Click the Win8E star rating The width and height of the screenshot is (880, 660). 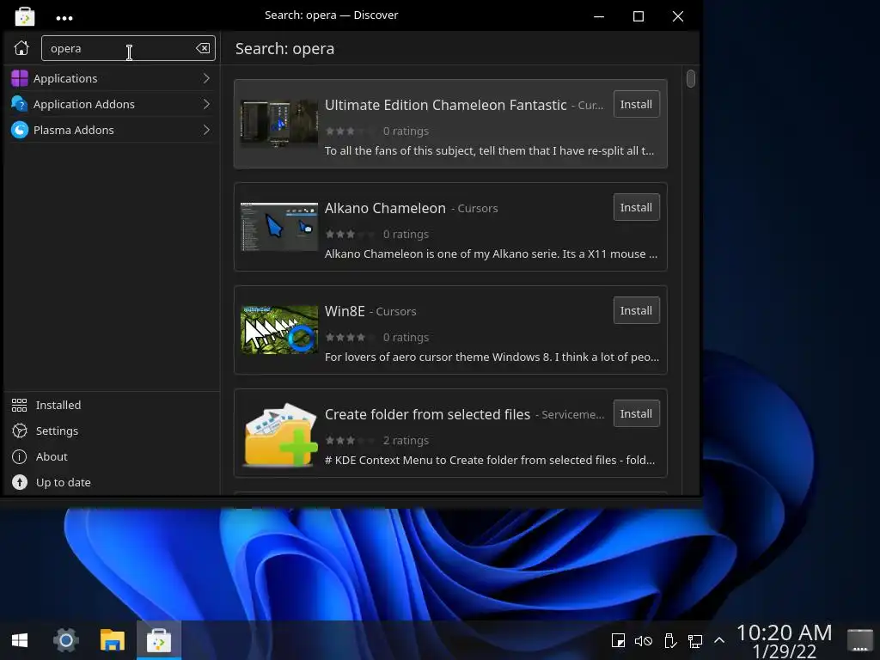[x=350, y=337]
